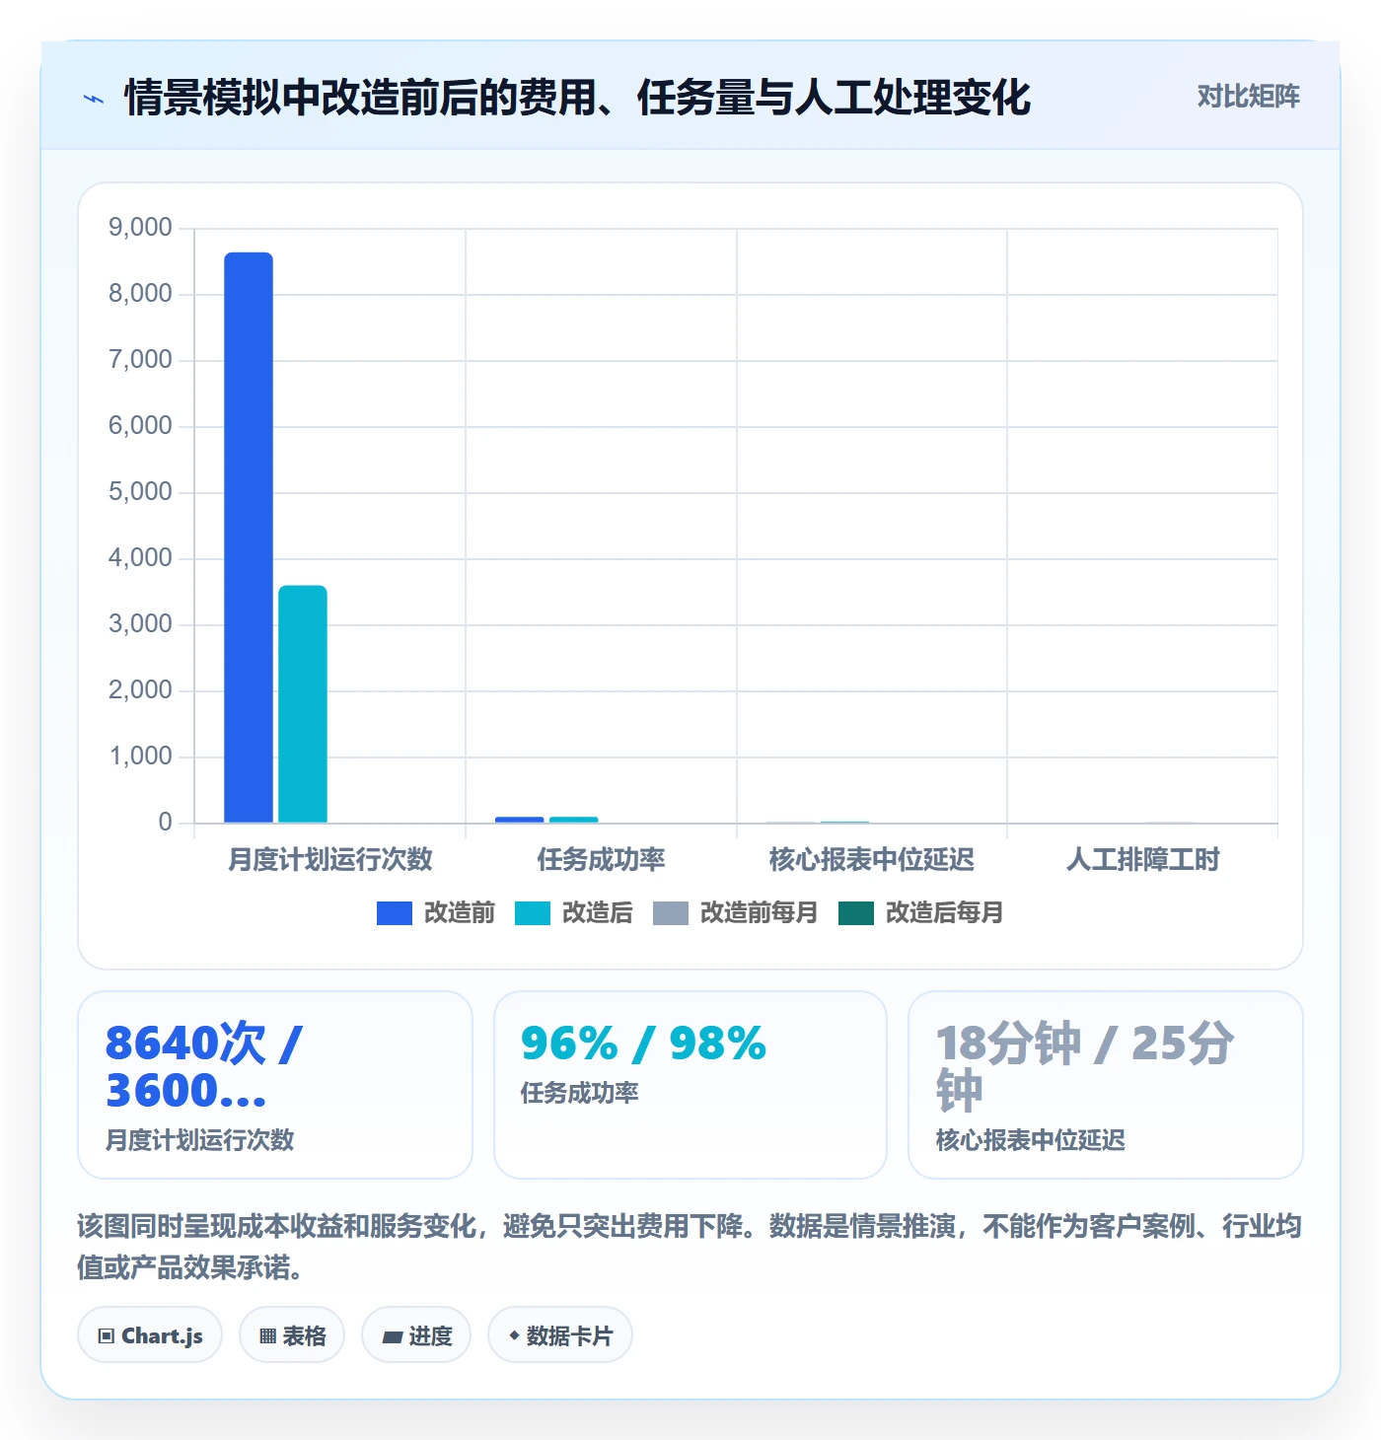This screenshot has height=1440, width=1381.
Task: Select the 表格 tag chip
Action: pos(292,1335)
